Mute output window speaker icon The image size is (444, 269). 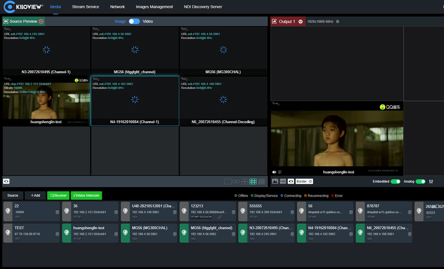click(274, 172)
